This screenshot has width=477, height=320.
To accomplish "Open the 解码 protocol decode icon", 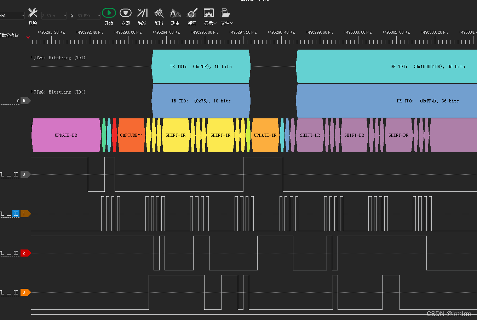I will click(x=159, y=13).
